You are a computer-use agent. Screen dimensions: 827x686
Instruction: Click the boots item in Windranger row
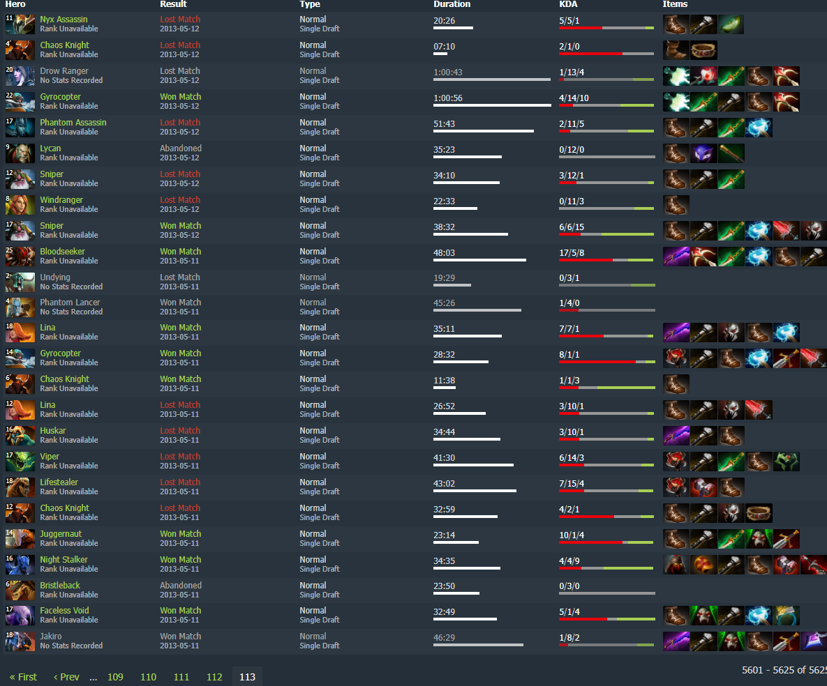click(676, 205)
